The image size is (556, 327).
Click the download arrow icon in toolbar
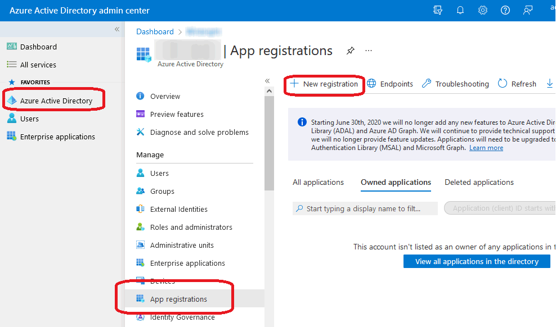coord(550,84)
